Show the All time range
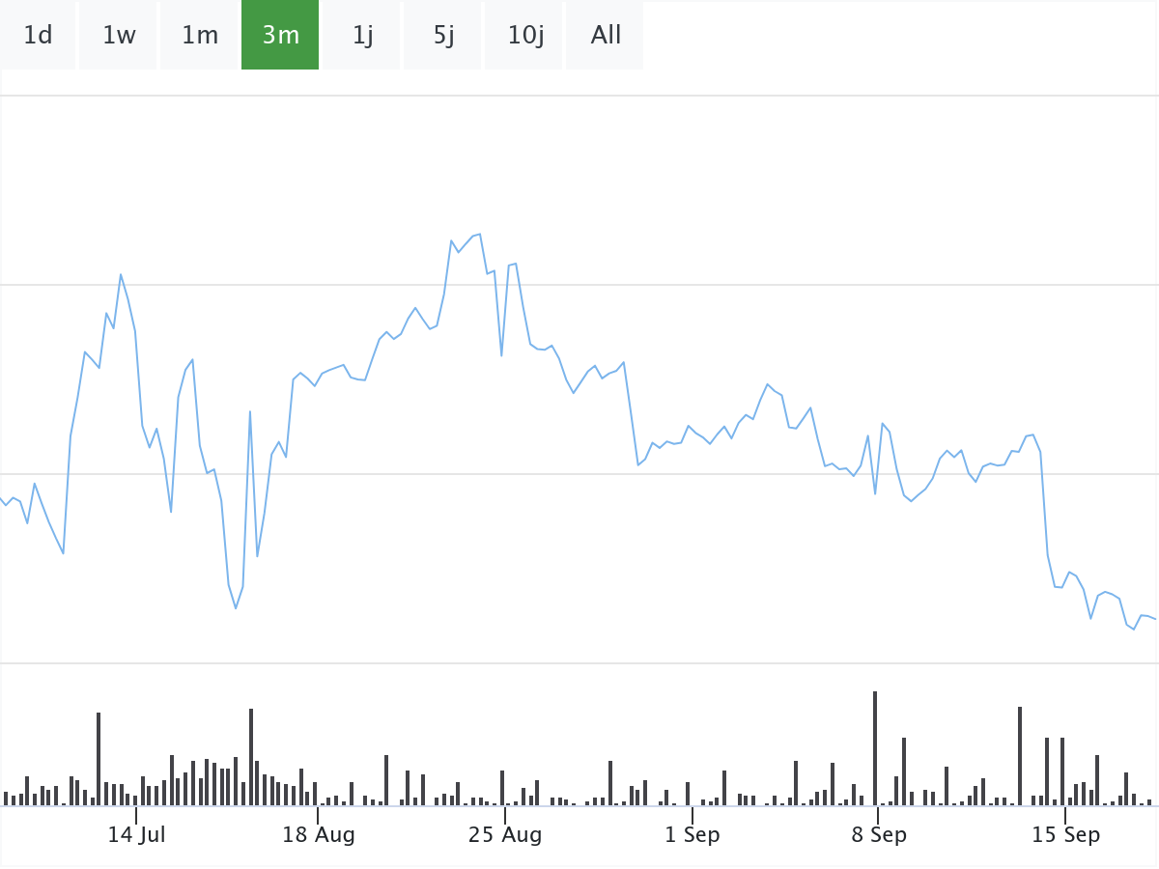 tap(606, 36)
